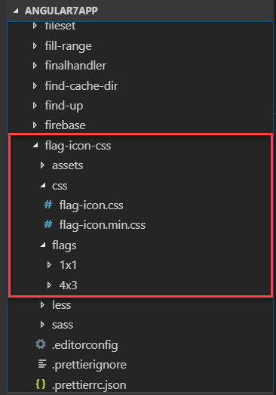Expand the sass folder
Screen dimensions: 276x395
63,325
